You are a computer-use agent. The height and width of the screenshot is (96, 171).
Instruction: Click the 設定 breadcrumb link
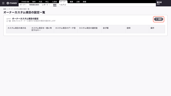[5, 9]
